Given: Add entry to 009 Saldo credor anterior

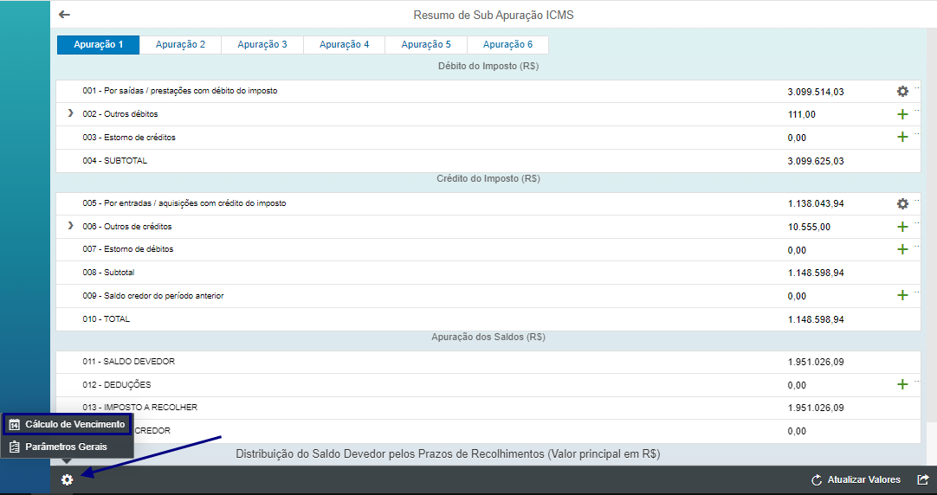Looking at the screenshot, I should tap(902, 296).
